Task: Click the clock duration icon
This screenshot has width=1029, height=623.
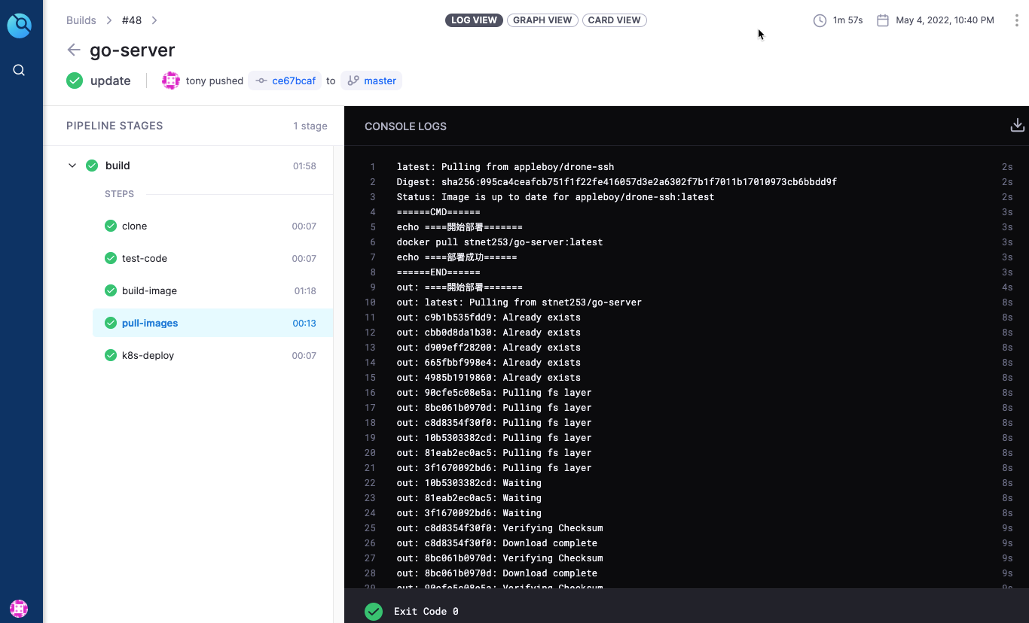Action: [x=820, y=20]
